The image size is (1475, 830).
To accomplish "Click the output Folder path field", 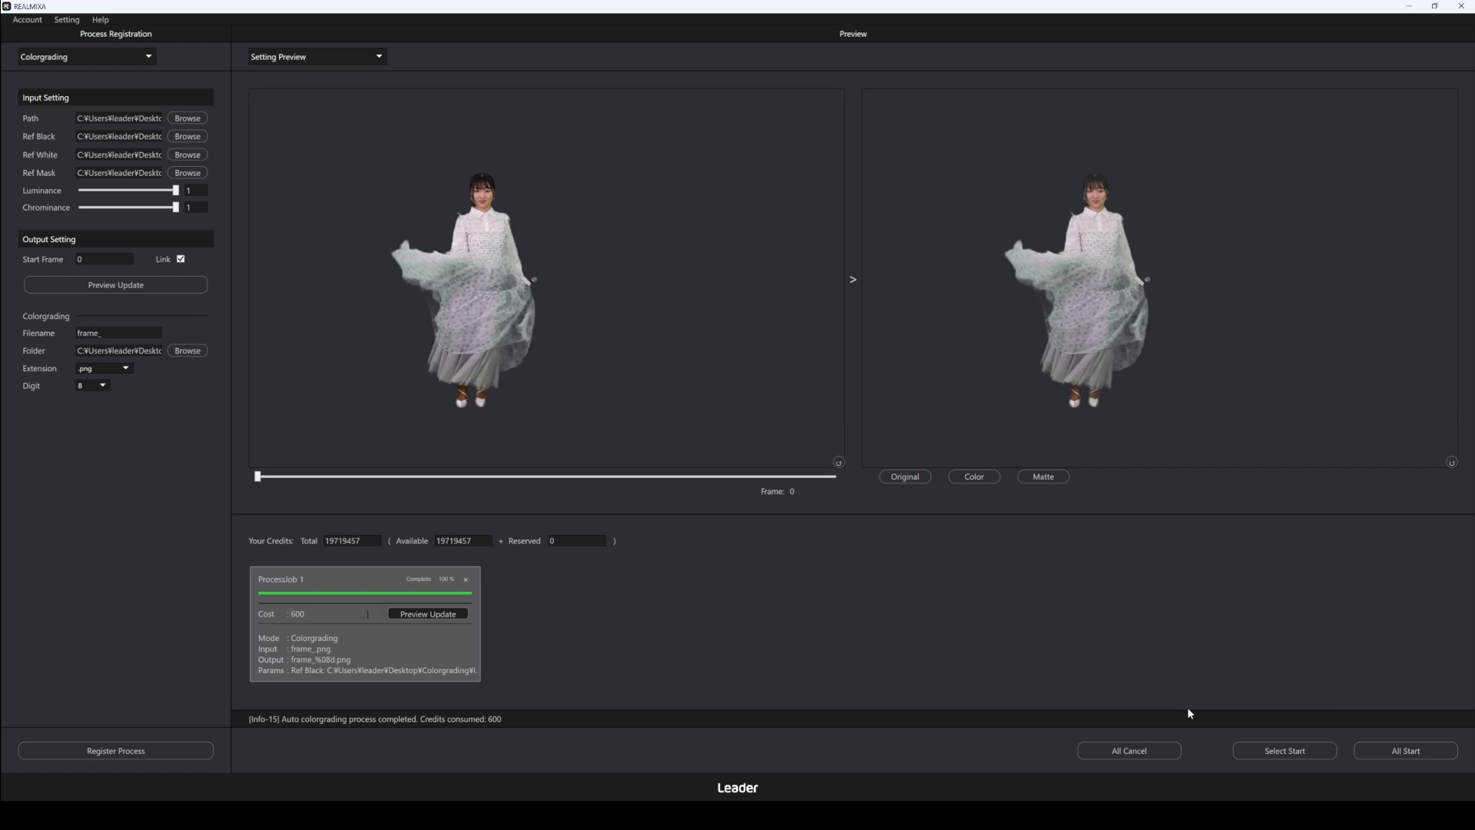I will [118, 351].
